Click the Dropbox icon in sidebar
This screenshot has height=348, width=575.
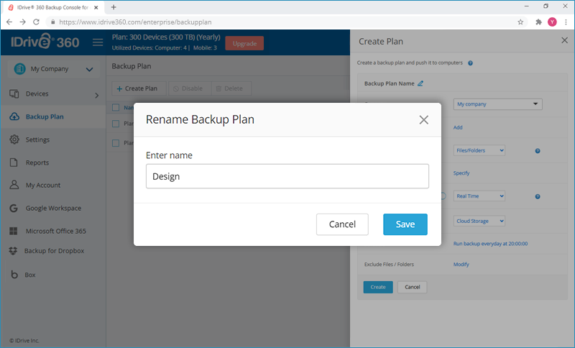pyautogui.click(x=14, y=251)
